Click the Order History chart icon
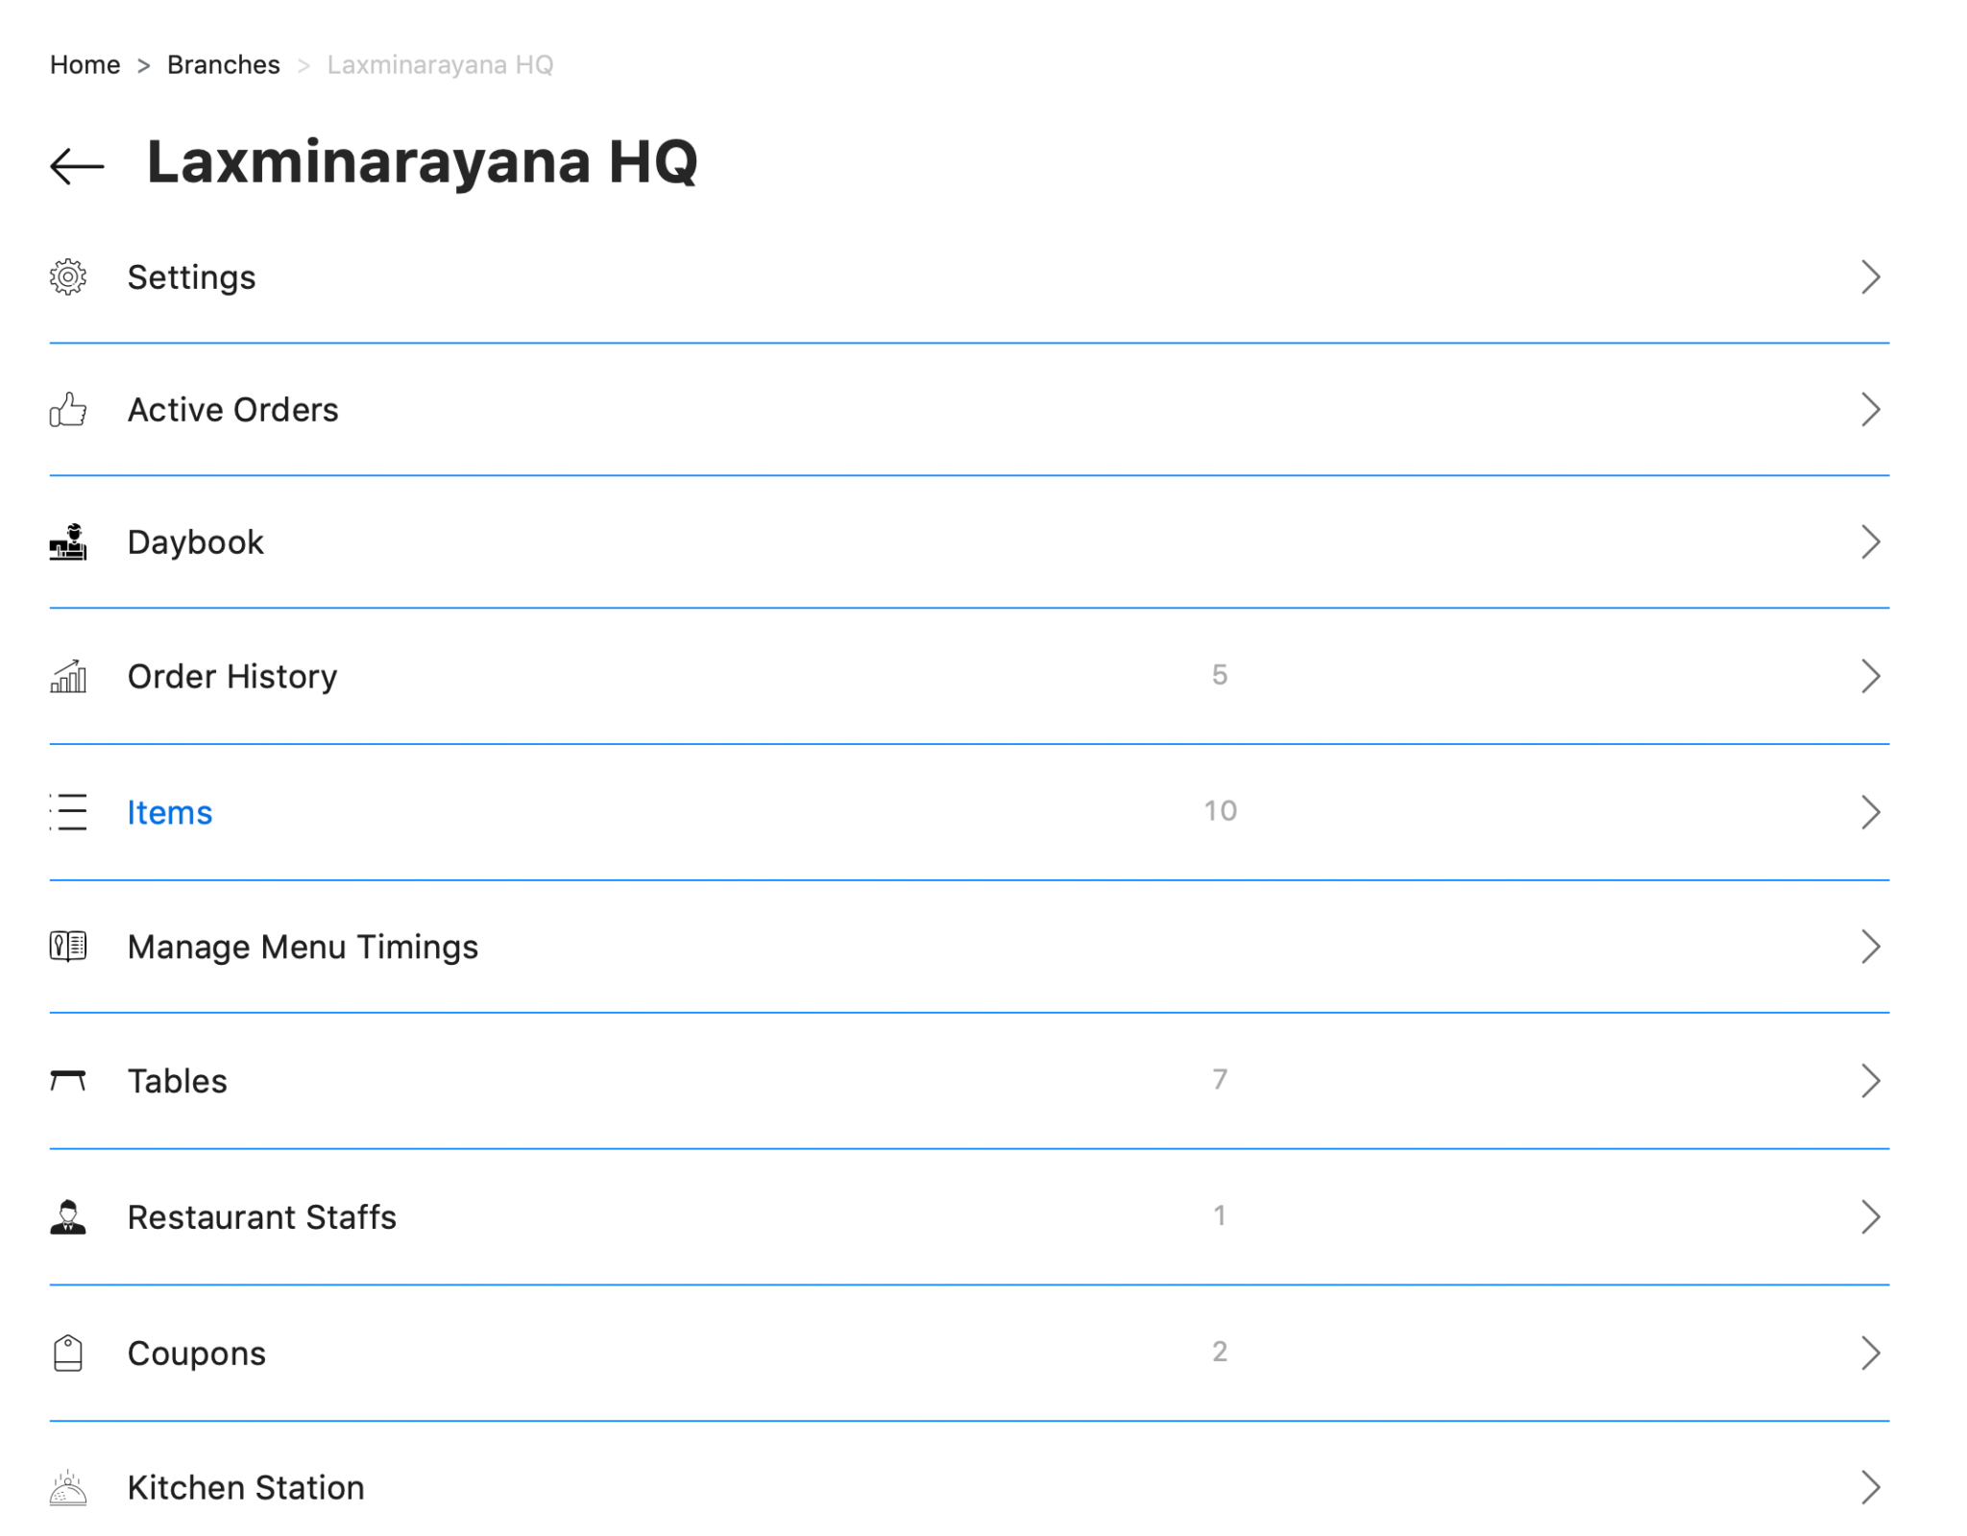Image resolution: width=1967 pixels, height=1536 pixels. click(68, 677)
